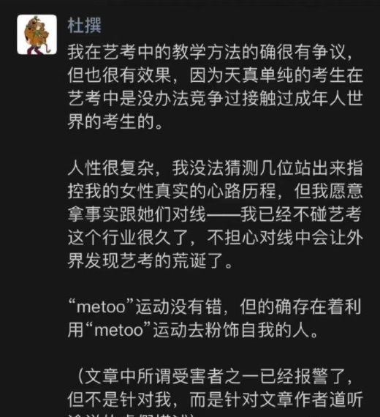Tap the parenthetical line 文章中所谓受害者之一已经报警了
The height and width of the screenshot is (417, 380).
[x=215, y=377]
